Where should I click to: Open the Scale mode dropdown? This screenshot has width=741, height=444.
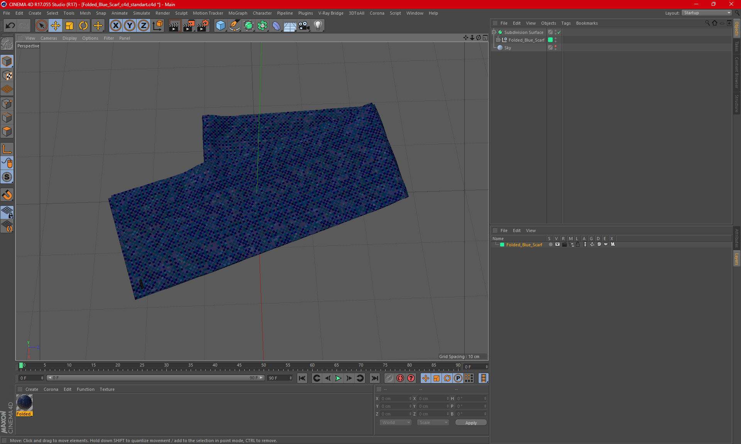pos(433,422)
